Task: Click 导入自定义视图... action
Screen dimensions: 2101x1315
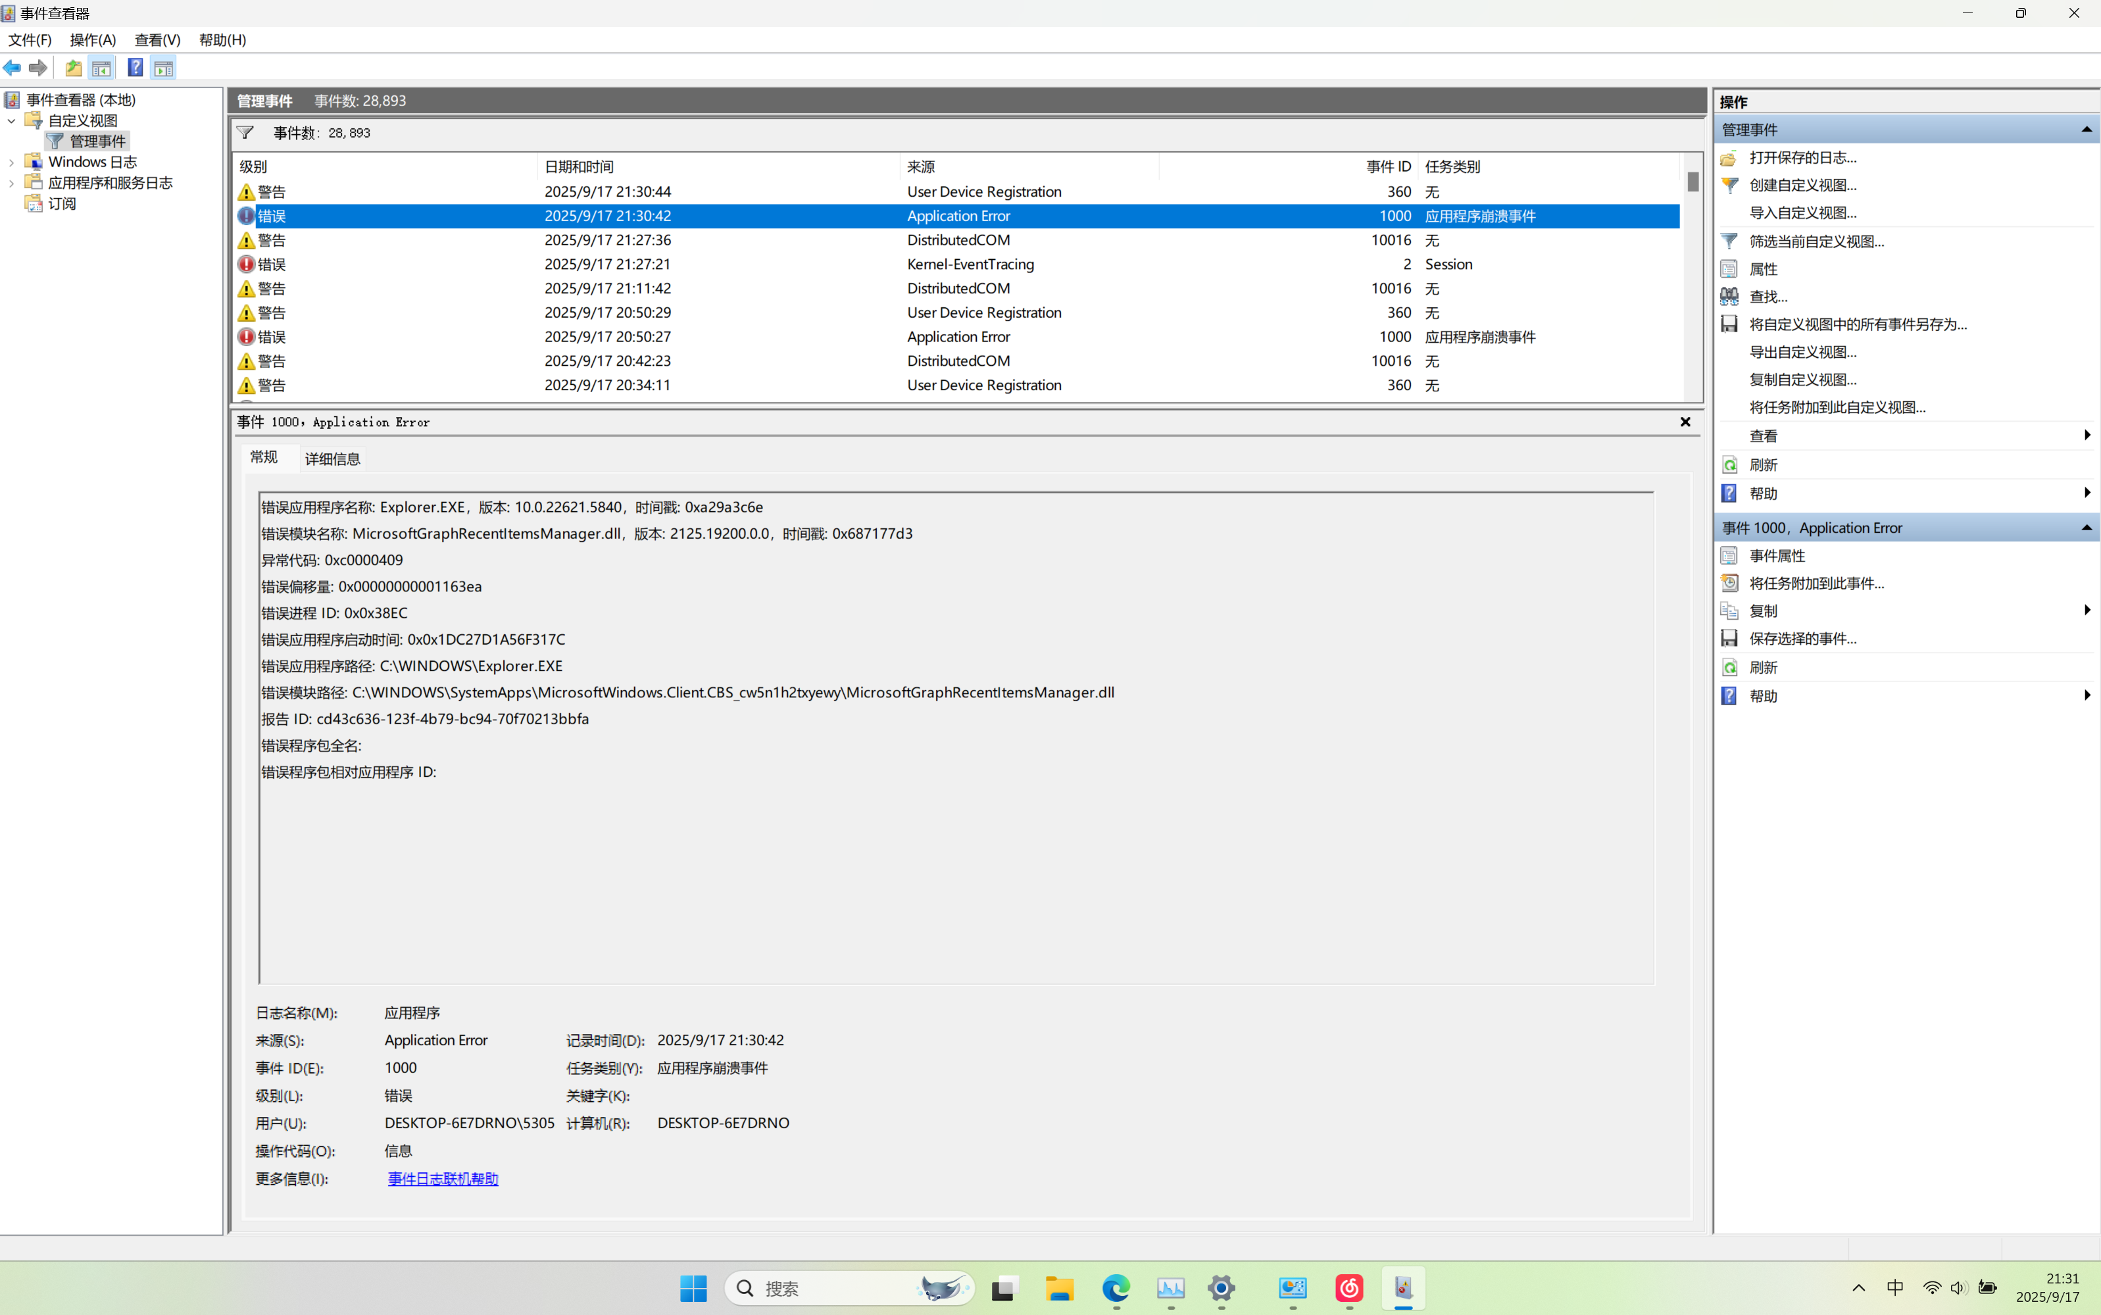Action: pos(1803,213)
